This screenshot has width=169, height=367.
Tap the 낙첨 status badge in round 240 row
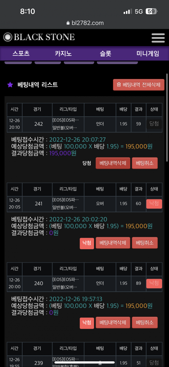tap(154, 283)
